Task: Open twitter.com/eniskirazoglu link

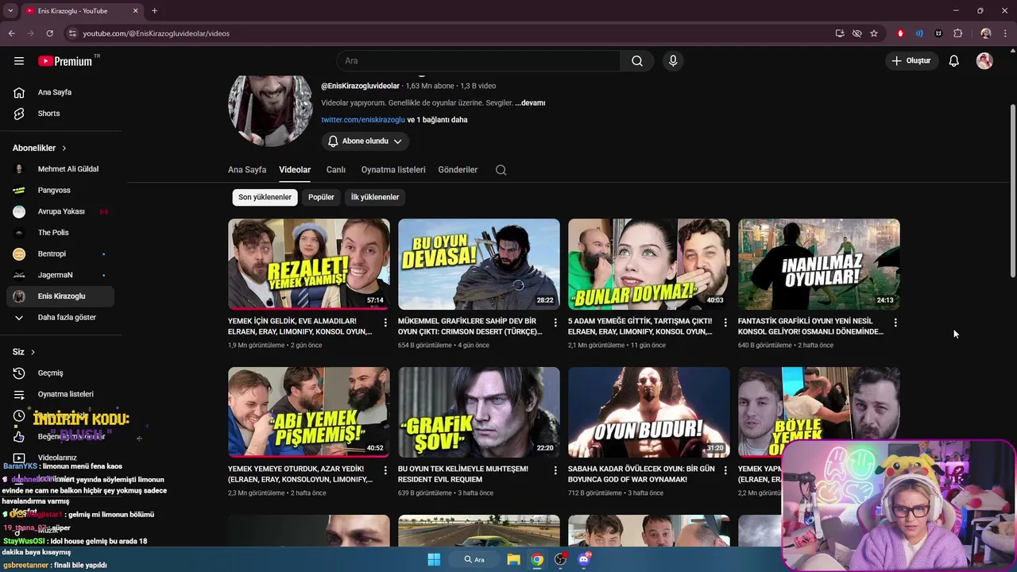Action: coord(363,120)
